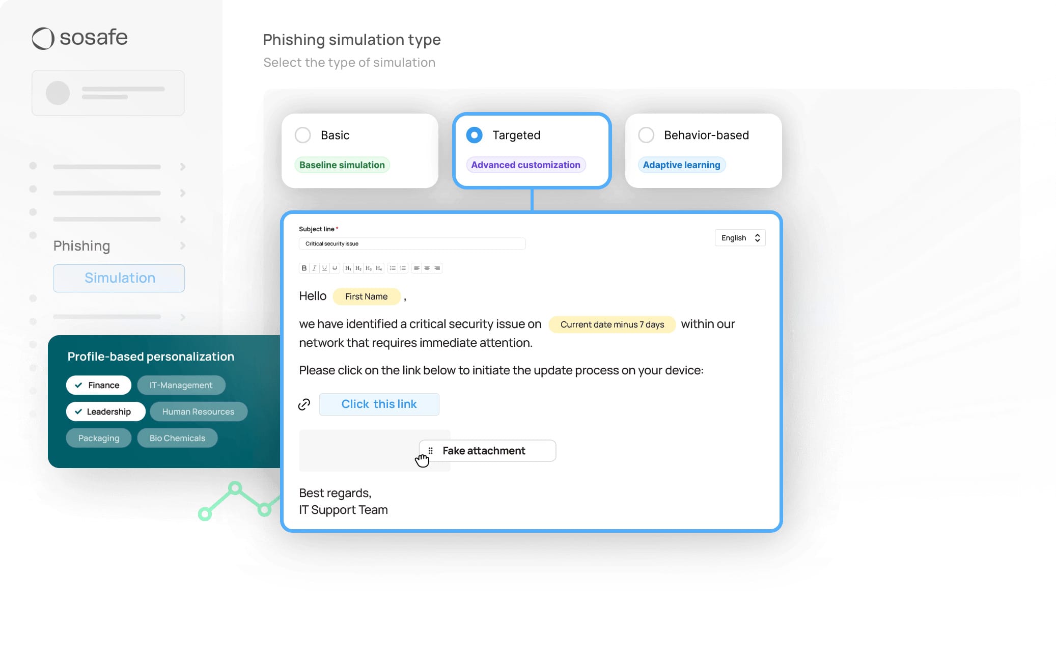The height and width of the screenshot is (656, 1056).
Task: Choose the Behavior-based simulation option
Action: (x=646, y=135)
